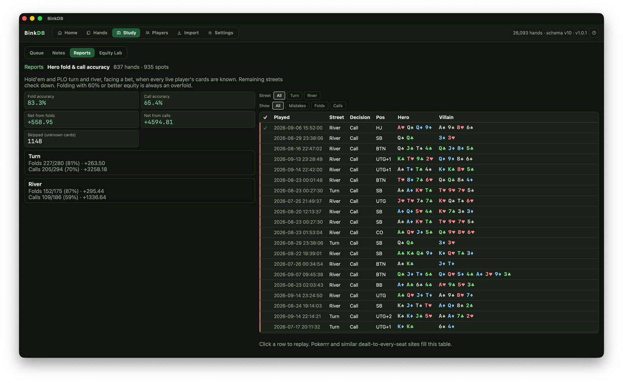Click the yellow macOS minimize window button

(x=32, y=18)
